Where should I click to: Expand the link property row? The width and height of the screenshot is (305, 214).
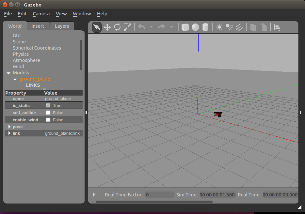pos(9,133)
